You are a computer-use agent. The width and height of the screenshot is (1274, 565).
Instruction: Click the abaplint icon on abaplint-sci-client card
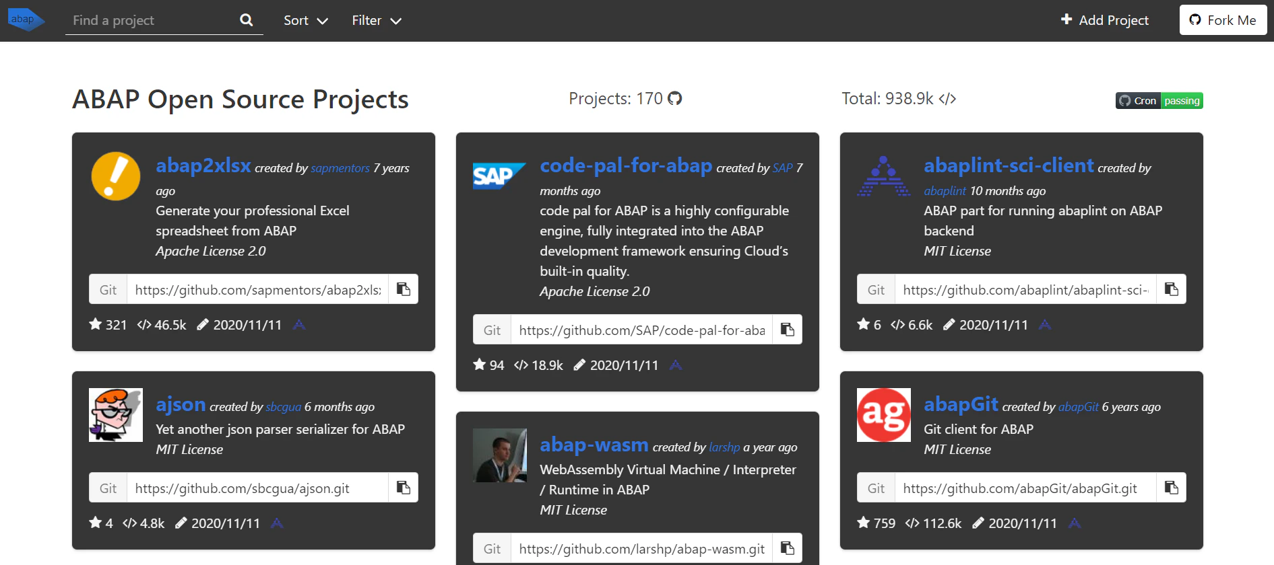1045,325
